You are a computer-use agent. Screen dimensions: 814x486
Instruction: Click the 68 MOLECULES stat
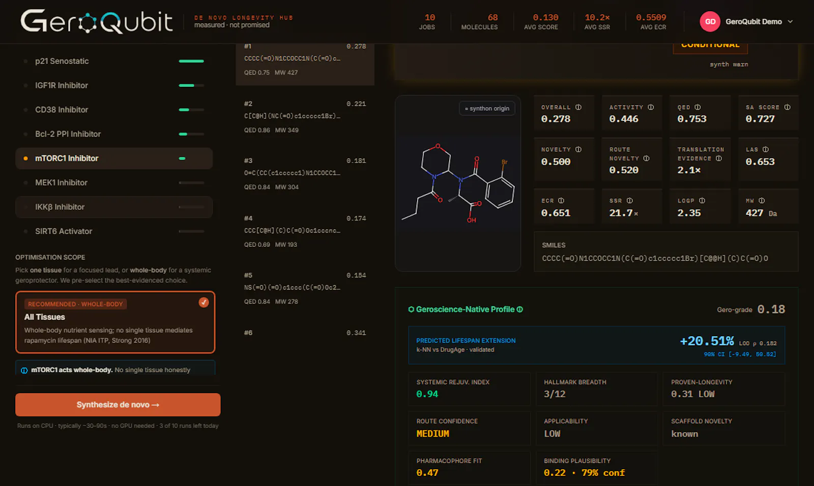pyautogui.click(x=479, y=22)
